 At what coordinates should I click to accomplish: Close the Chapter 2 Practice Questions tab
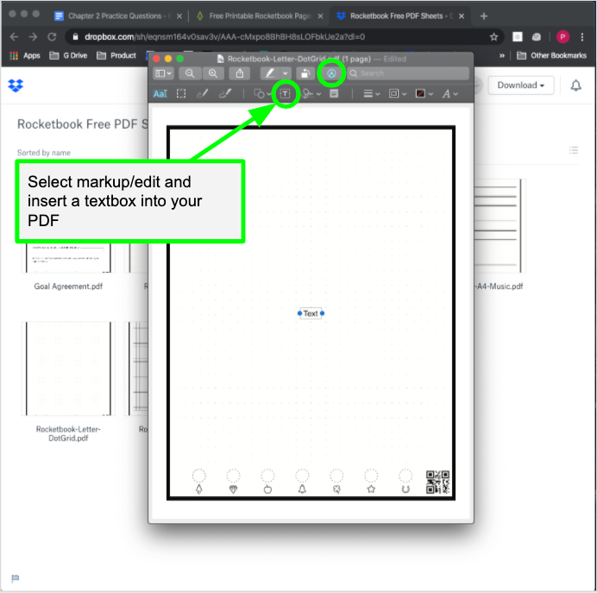pyautogui.click(x=179, y=16)
